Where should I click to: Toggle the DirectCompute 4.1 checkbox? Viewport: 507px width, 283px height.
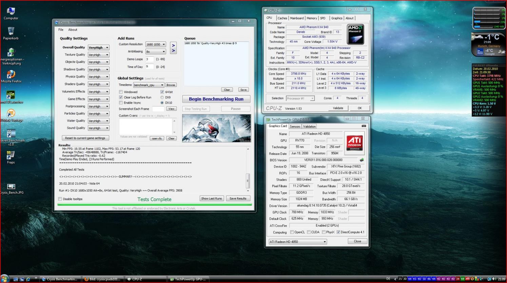pyautogui.click(x=338, y=232)
